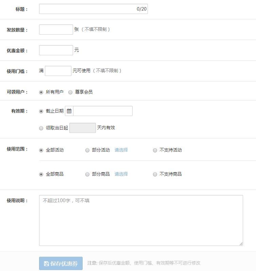256x271 pixels.
Task: Choose the 截止日期 validity option
Action: tap(41, 111)
